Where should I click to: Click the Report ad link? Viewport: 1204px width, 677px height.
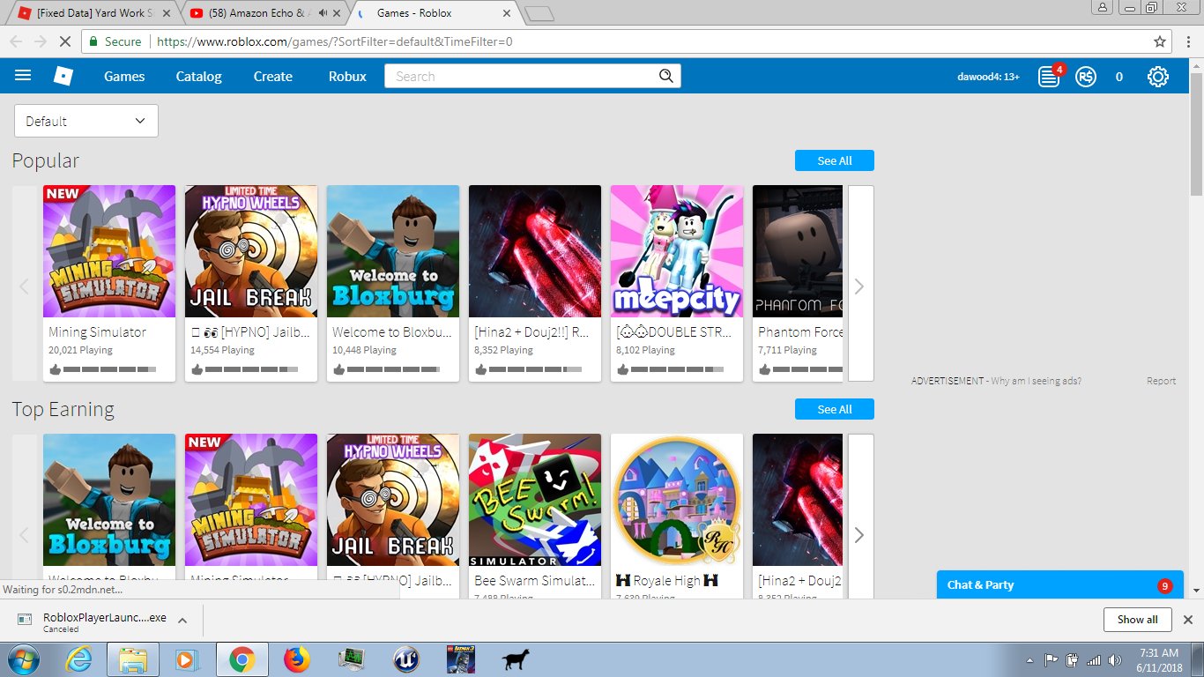pyautogui.click(x=1161, y=381)
